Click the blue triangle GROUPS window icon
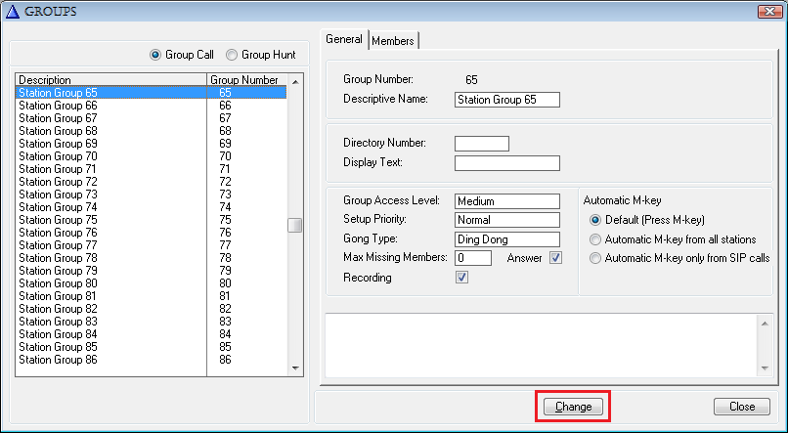788x433 pixels. click(12, 11)
